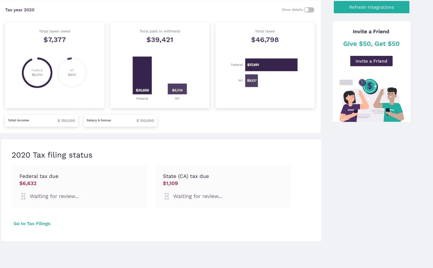This screenshot has width=433, height=268.
Task: Click the Give $50, Get $50 offer link
Action: (371, 44)
